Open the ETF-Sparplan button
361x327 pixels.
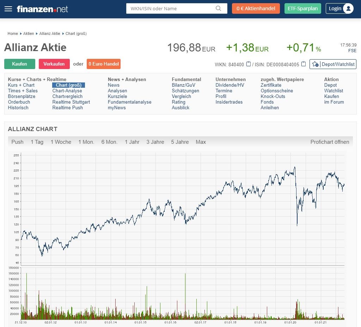pyautogui.click(x=302, y=8)
